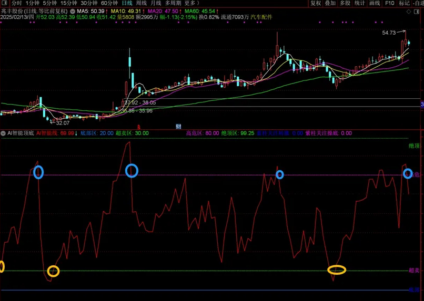Image resolution: width=424 pixels, height=301 pixels.
Task: Open the 统计 statistics tool
Action: (x=360, y=3)
